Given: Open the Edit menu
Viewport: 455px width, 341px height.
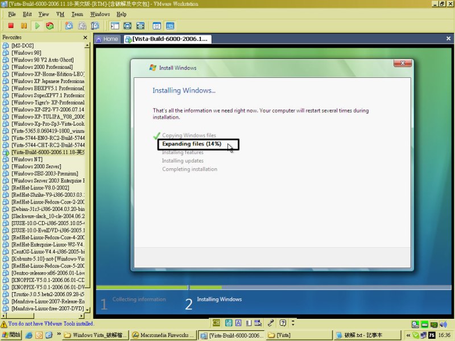Looking at the screenshot, I should click(27, 14).
